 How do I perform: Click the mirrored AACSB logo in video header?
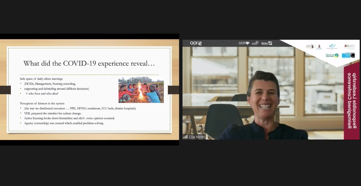[x=267, y=43]
